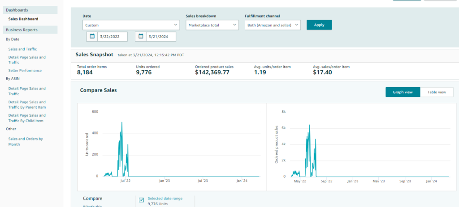Toggle the Selected date range checkbox

tap(141, 200)
